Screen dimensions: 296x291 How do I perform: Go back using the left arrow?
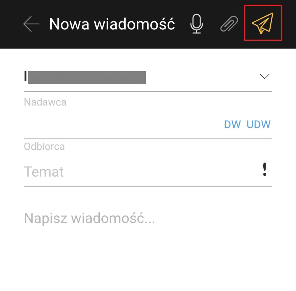pyautogui.click(x=31, y=24)
